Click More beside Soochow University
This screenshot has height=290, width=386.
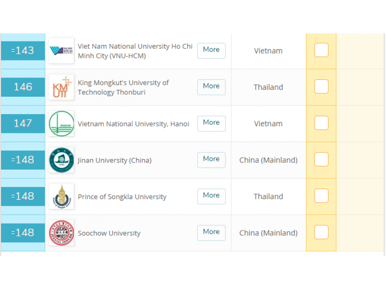(x=211, y=232)
